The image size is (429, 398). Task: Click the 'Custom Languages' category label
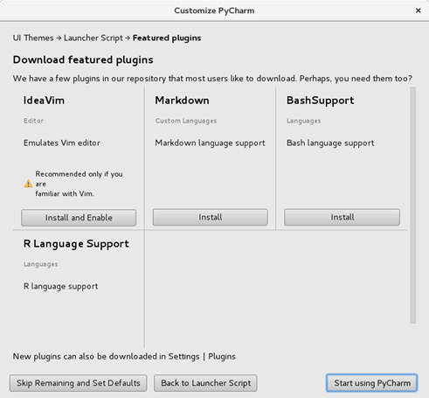point(186,121)
